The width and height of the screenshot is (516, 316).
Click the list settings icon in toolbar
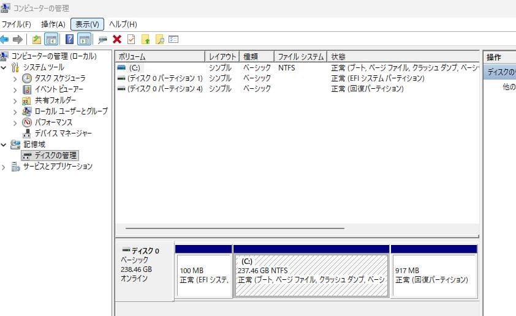[173, 39]
